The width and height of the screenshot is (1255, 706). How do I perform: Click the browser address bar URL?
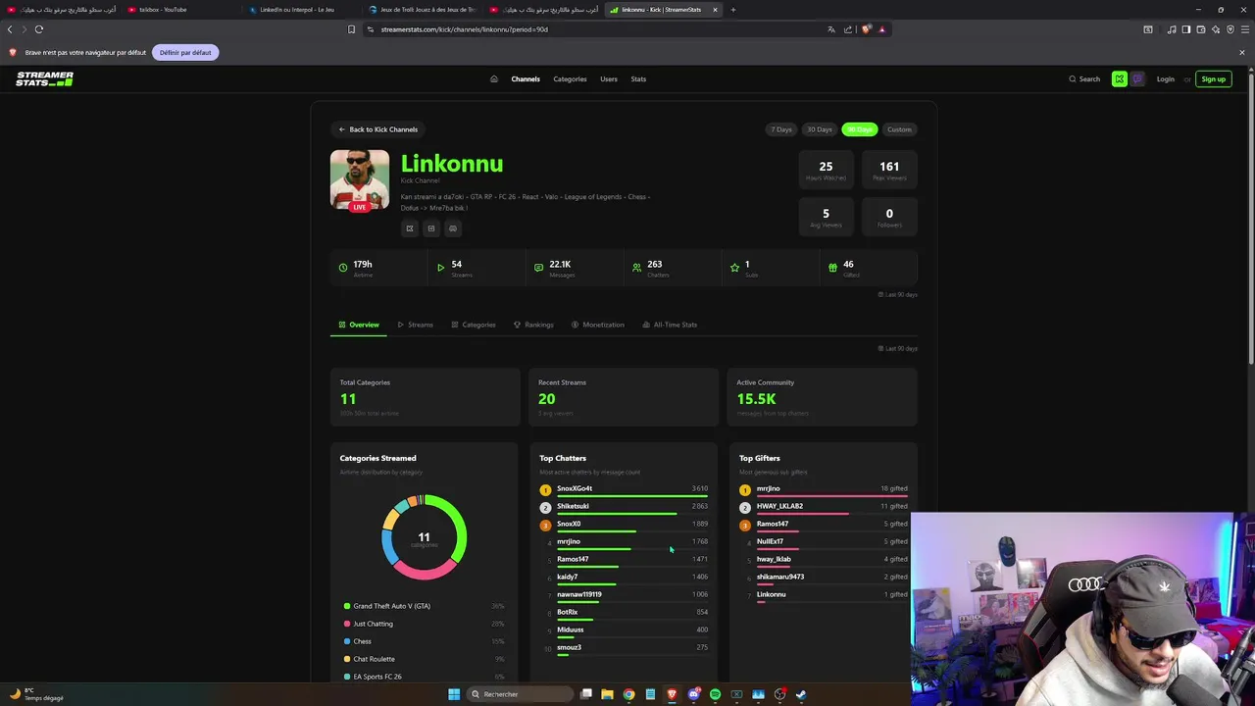click(x=464, y=29)
